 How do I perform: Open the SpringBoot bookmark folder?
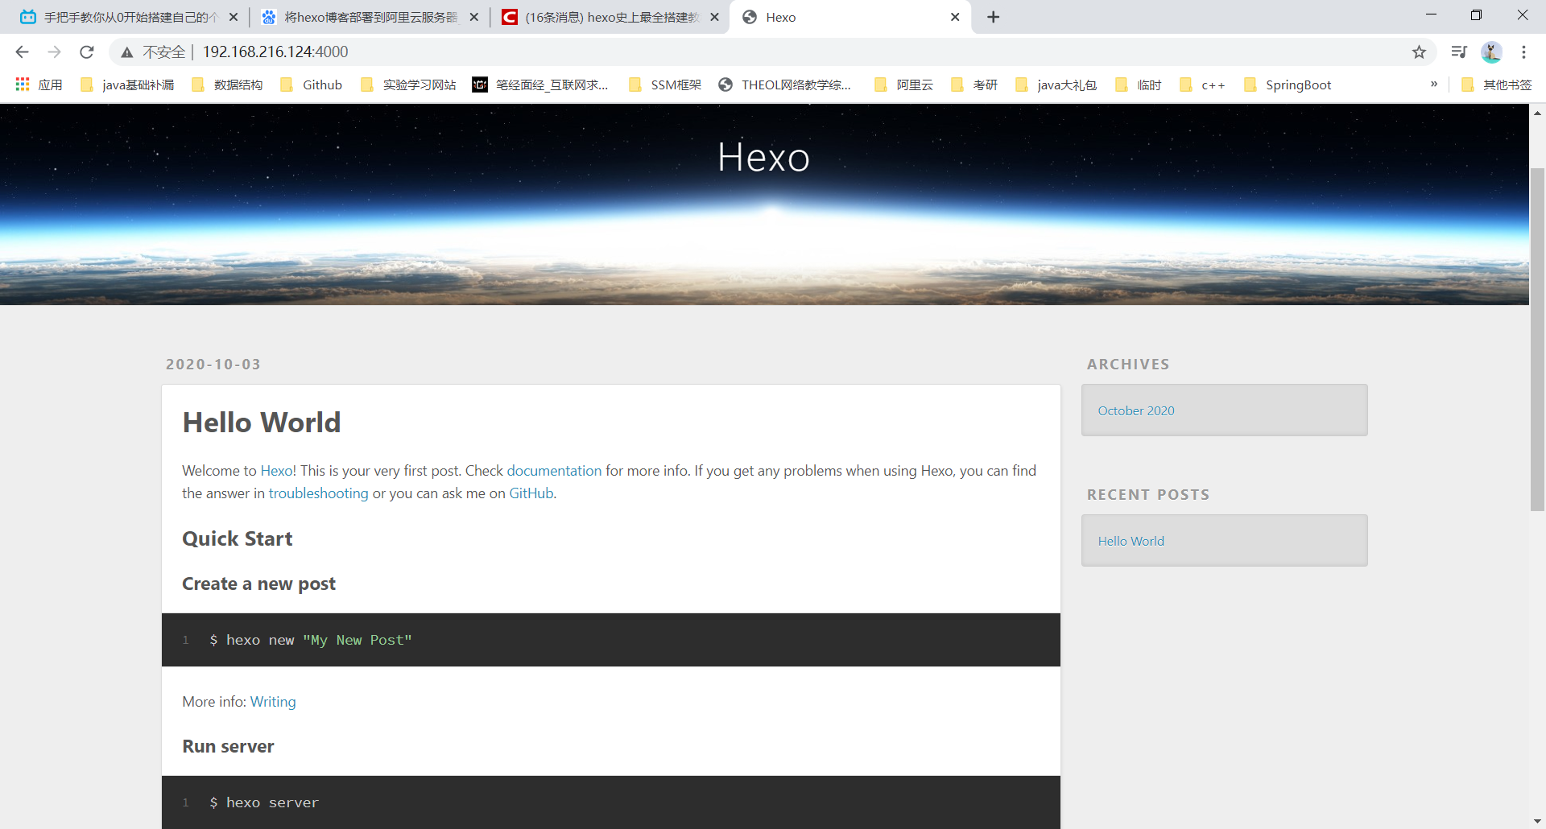point(1288,85)
